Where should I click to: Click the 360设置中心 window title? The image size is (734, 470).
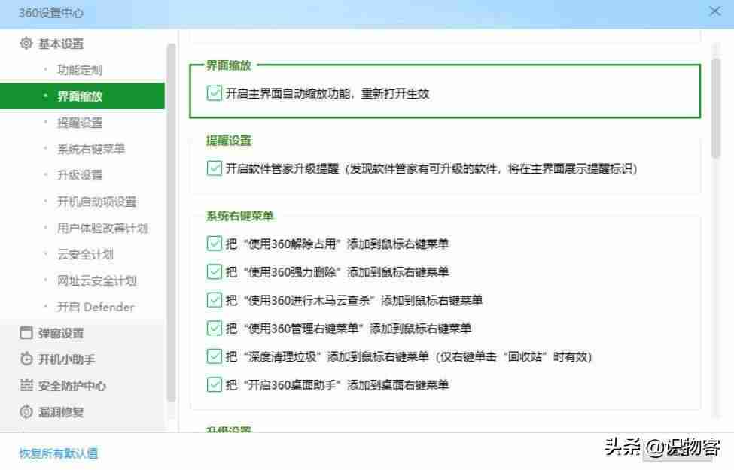(x=51, y=13)
